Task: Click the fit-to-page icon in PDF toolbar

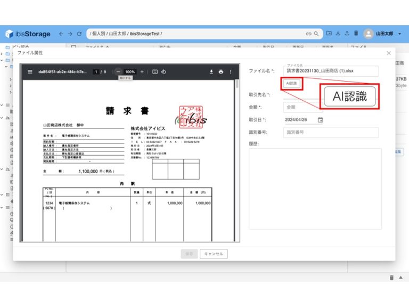Action: coord(155,72)
